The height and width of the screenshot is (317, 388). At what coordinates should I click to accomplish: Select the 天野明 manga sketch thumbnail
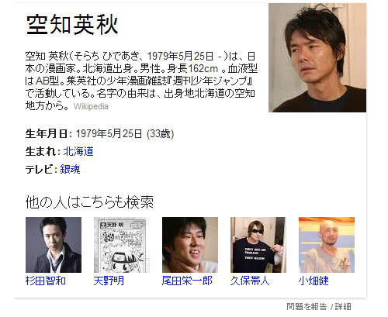(122, 245)
